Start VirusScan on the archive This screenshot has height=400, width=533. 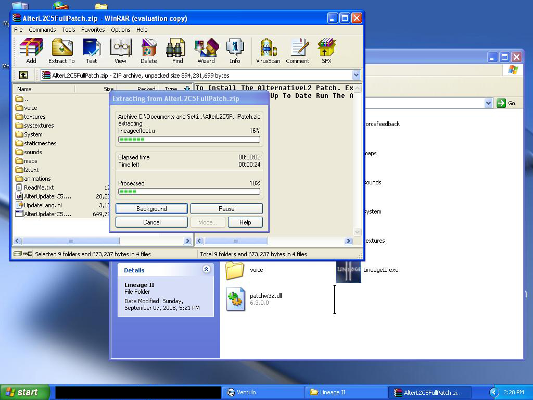click(268, 51)
